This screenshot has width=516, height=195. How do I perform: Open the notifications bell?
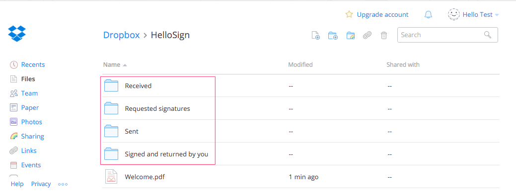coord(428,15)
